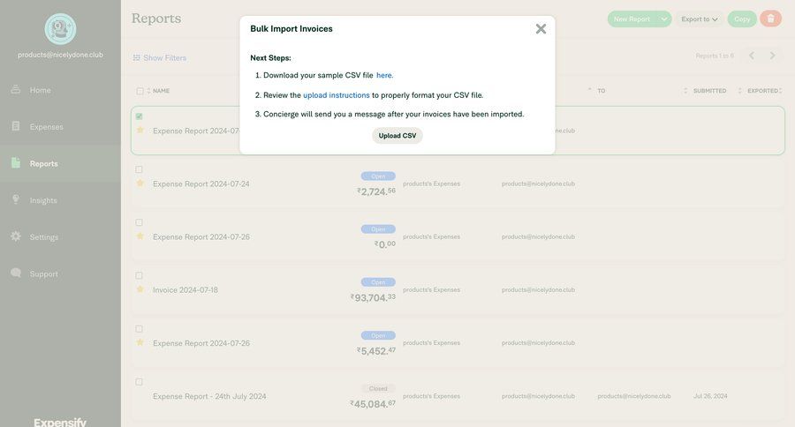Click star on first selected report
The image size is (795, 427).
(x=140, y=131)
